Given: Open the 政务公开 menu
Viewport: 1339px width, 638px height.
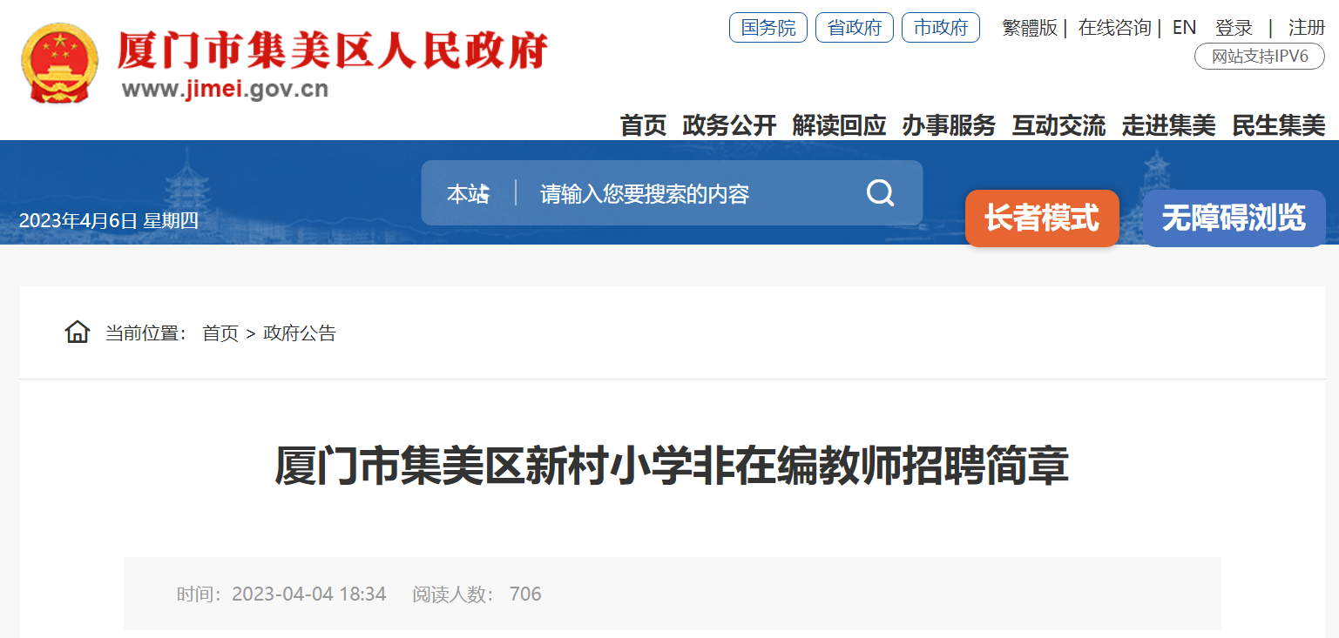Looking at the screenshot, I should pos(729,125).
